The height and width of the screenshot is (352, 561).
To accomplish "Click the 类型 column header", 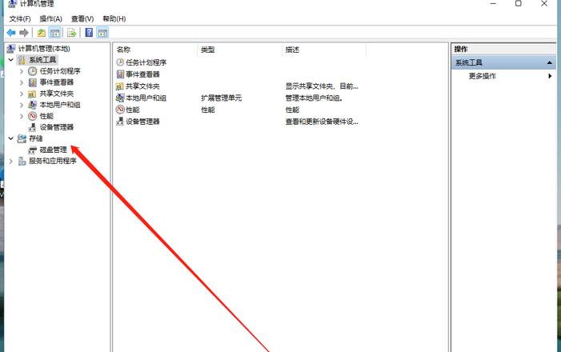I will tap(239, 50).
